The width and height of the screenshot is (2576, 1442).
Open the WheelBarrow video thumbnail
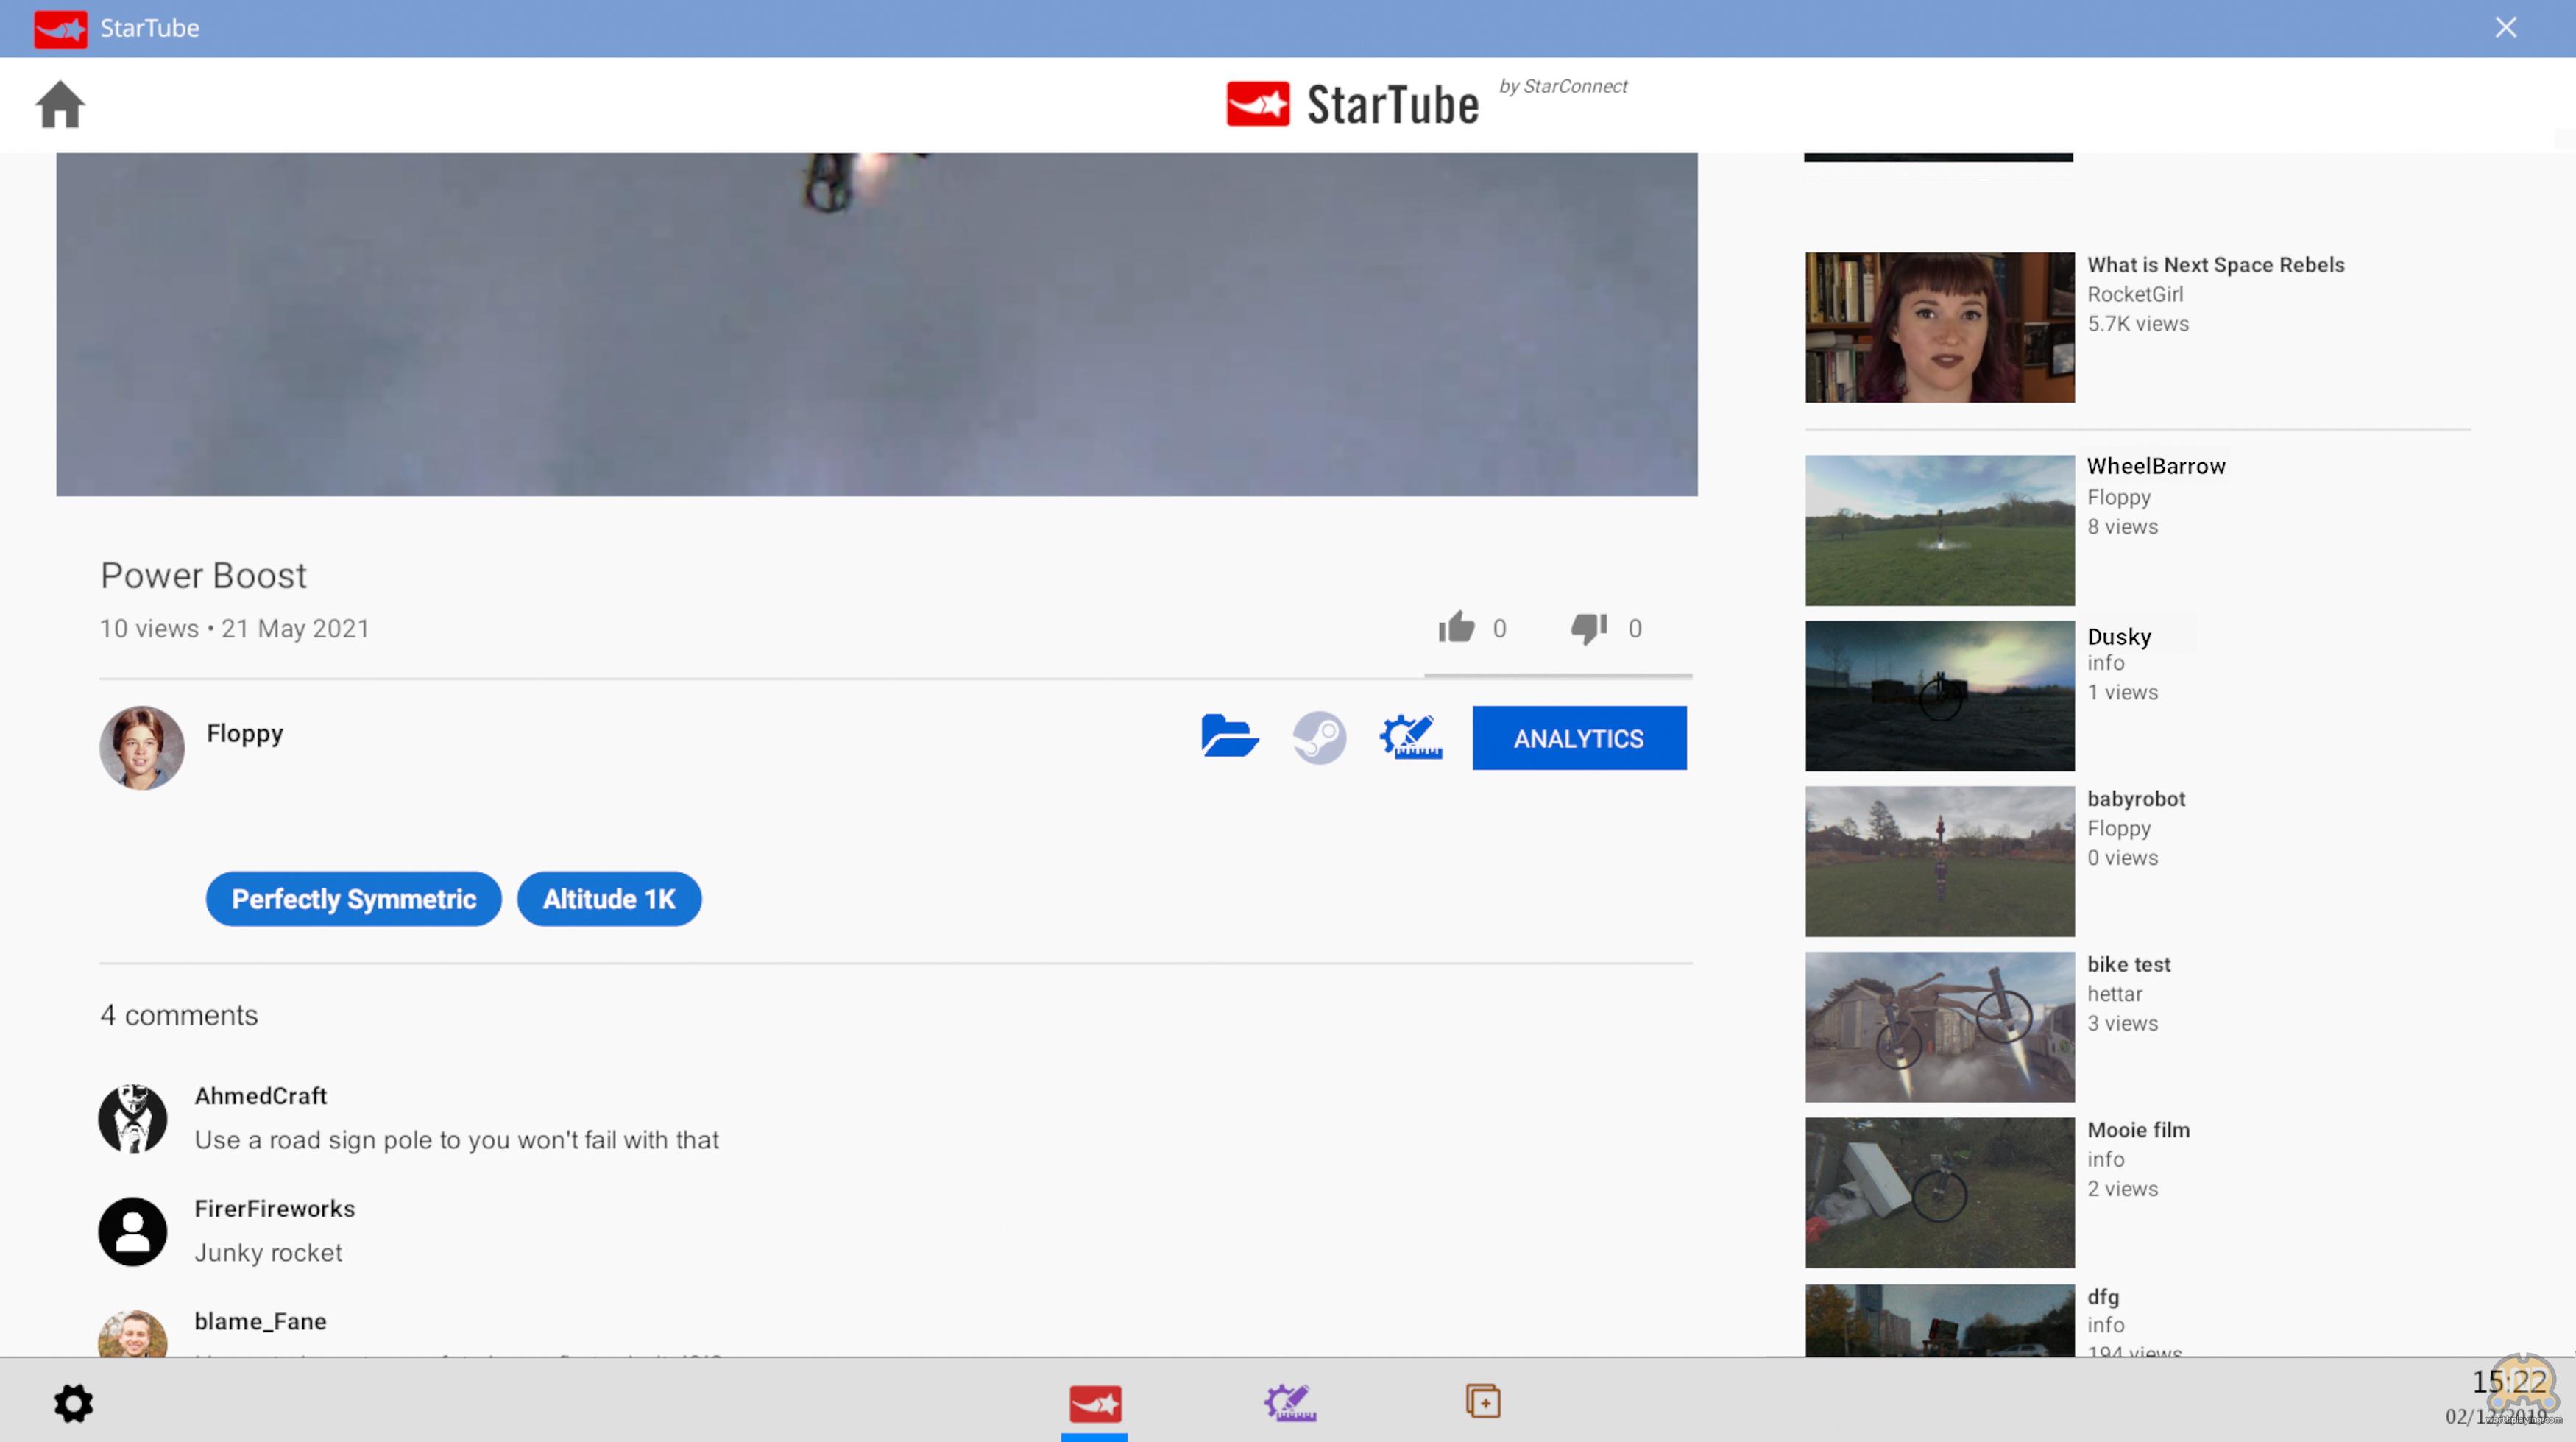tap(1939, 530)
